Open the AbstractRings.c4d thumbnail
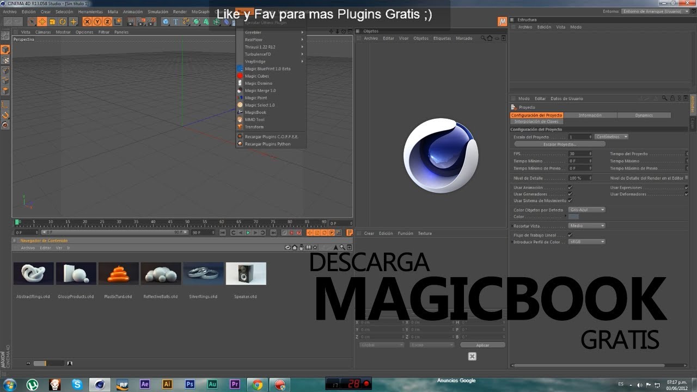The image size is (697, 392). click(x=34, y=273)
